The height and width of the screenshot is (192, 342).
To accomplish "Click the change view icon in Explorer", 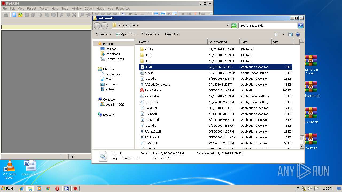I will coord(277,34).
